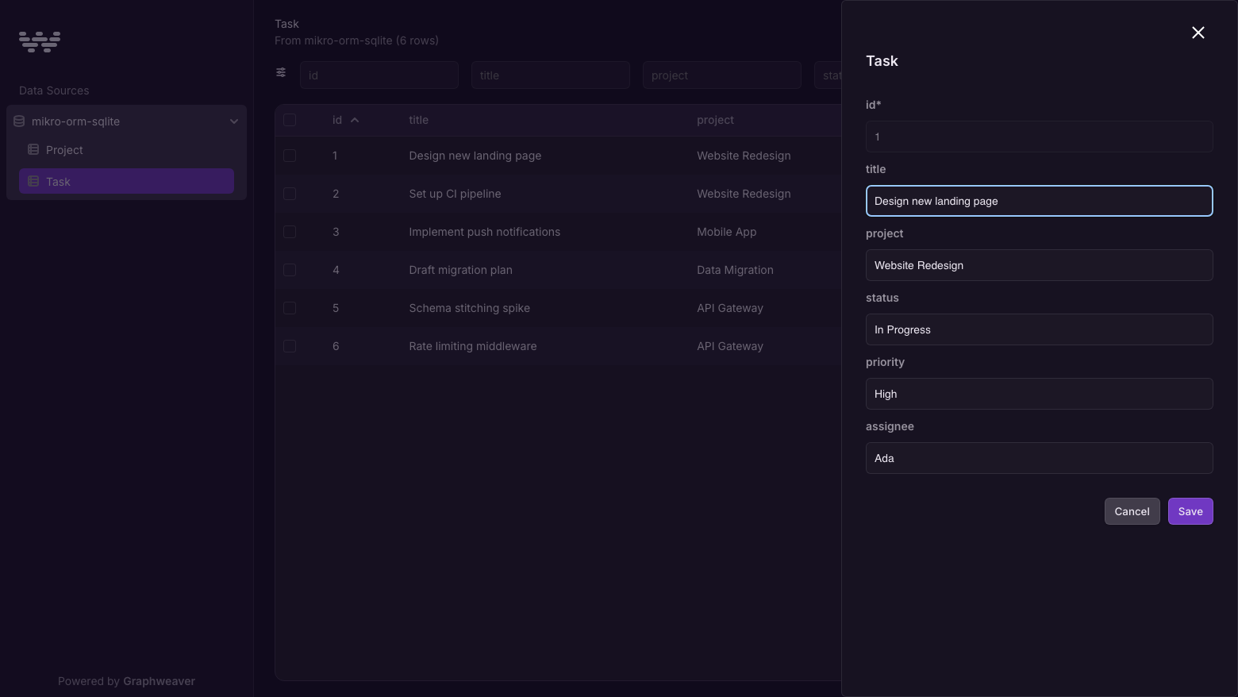
Task: Click the Data Migration project cell
Action: point(735,270)
